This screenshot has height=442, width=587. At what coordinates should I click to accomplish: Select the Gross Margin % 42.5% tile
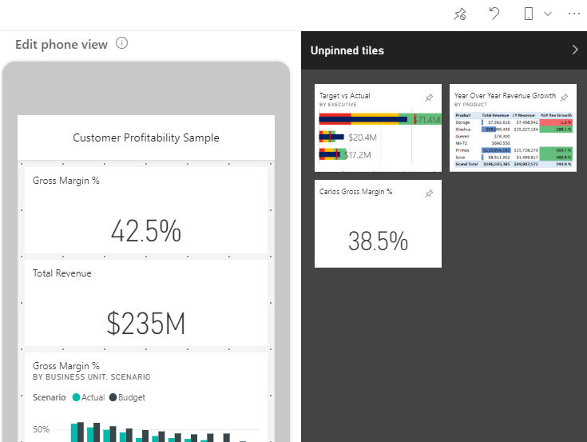point(145,211)
